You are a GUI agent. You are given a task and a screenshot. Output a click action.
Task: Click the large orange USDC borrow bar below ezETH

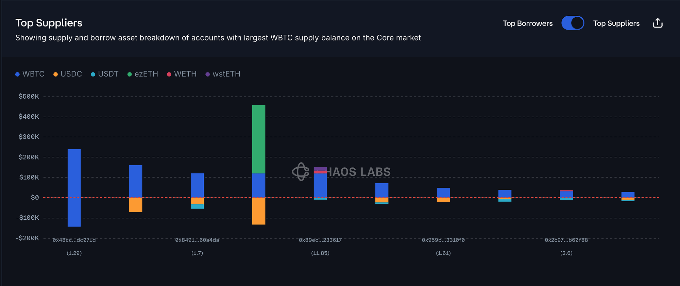coord(259,211)
